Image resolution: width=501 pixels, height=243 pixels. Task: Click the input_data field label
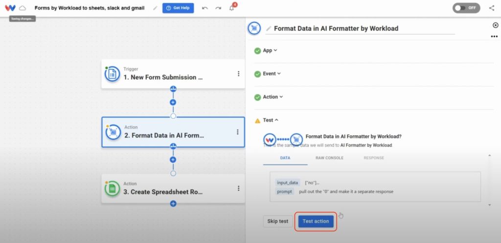pos(288,182)
